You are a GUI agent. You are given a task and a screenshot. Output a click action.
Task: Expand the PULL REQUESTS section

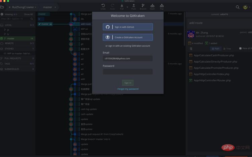tap(17, 58)
